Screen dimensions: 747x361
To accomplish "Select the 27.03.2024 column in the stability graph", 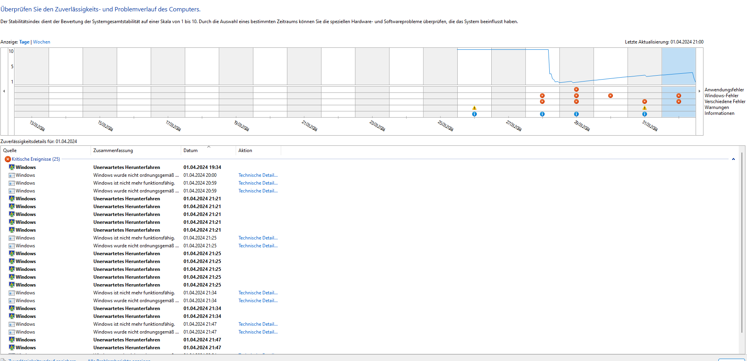I will coord(509,67).
